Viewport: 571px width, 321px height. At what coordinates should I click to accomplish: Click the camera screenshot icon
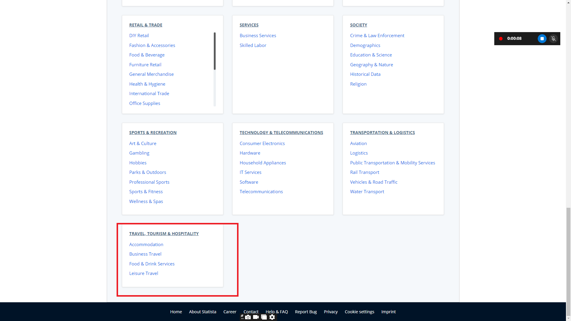248,317
